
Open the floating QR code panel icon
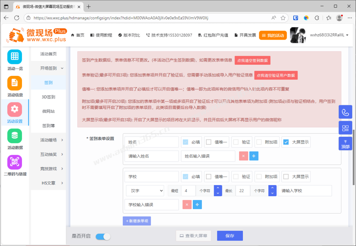(x=345, y=127)
